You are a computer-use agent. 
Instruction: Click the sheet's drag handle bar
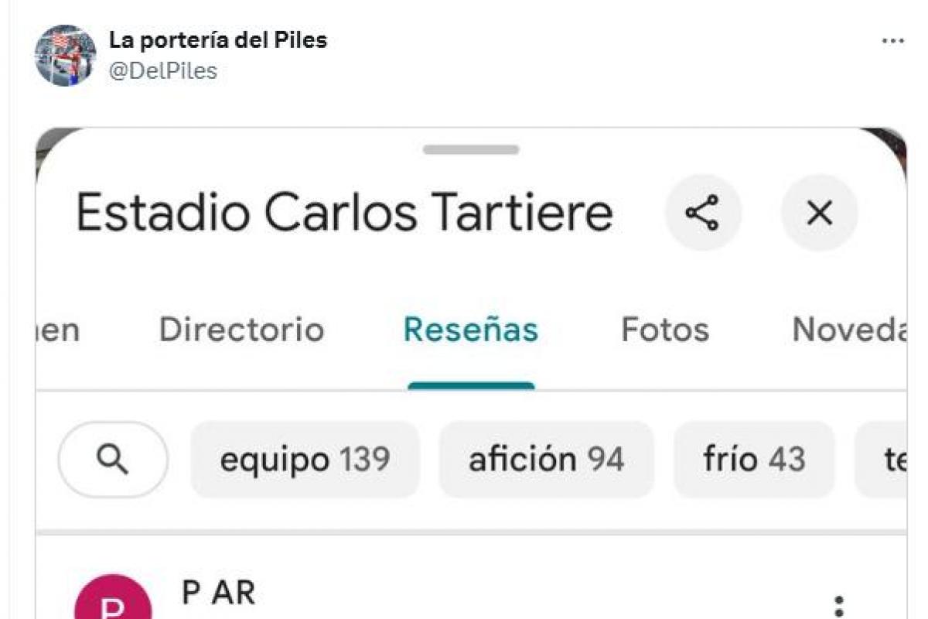click(470, 149)
